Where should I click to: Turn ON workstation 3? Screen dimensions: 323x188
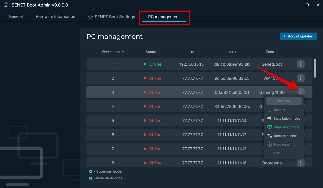(284, 101)
